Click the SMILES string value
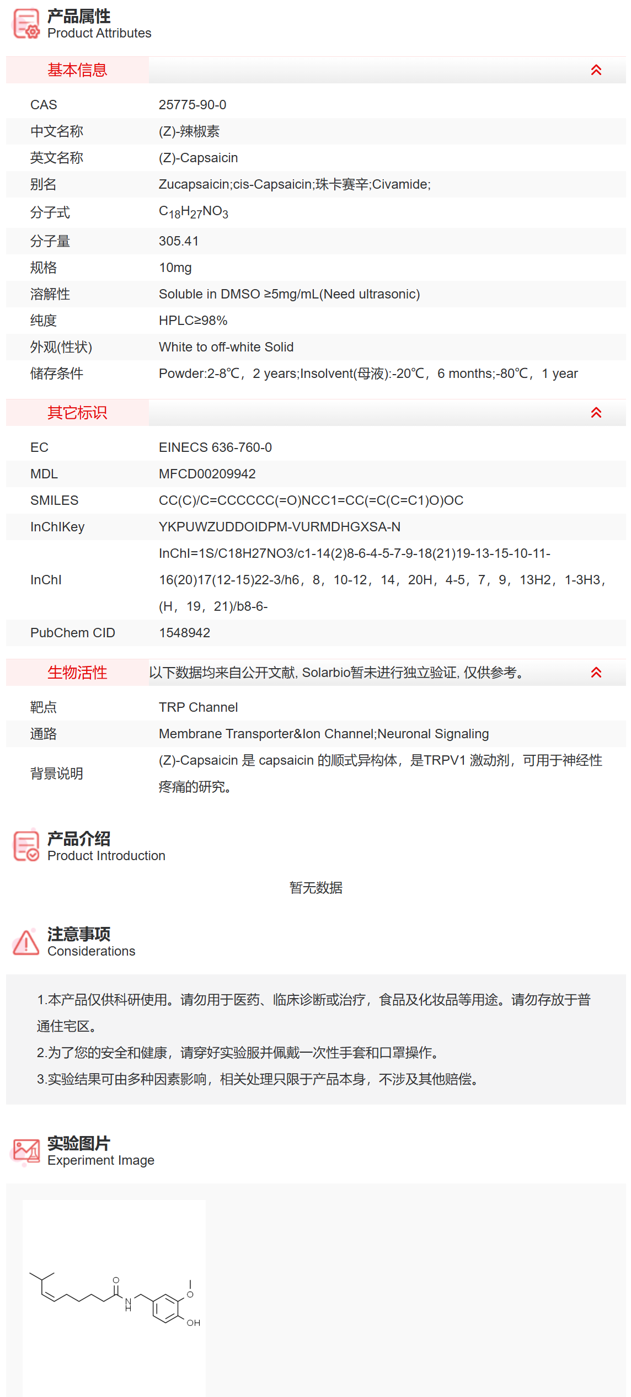Screen dimensions: 631x1397 [x=311, y=500]
